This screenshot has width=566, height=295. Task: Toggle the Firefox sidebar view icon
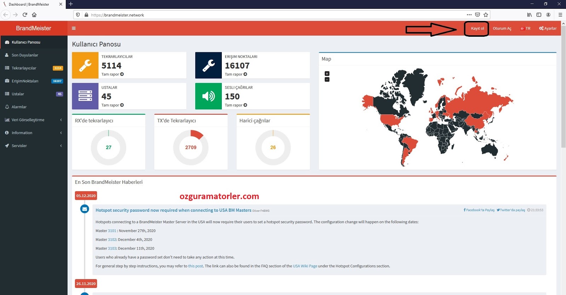(x=539, y=15)
